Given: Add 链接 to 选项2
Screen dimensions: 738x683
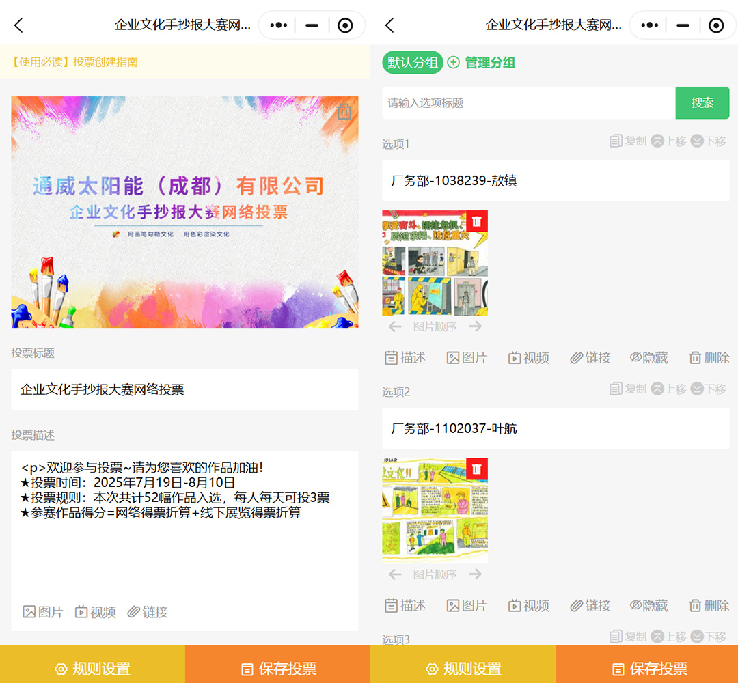Looking at the screenshot, I should (590, 605).
